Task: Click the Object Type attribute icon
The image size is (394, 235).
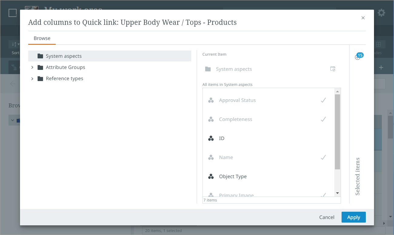Action: (x=211, y=176)
